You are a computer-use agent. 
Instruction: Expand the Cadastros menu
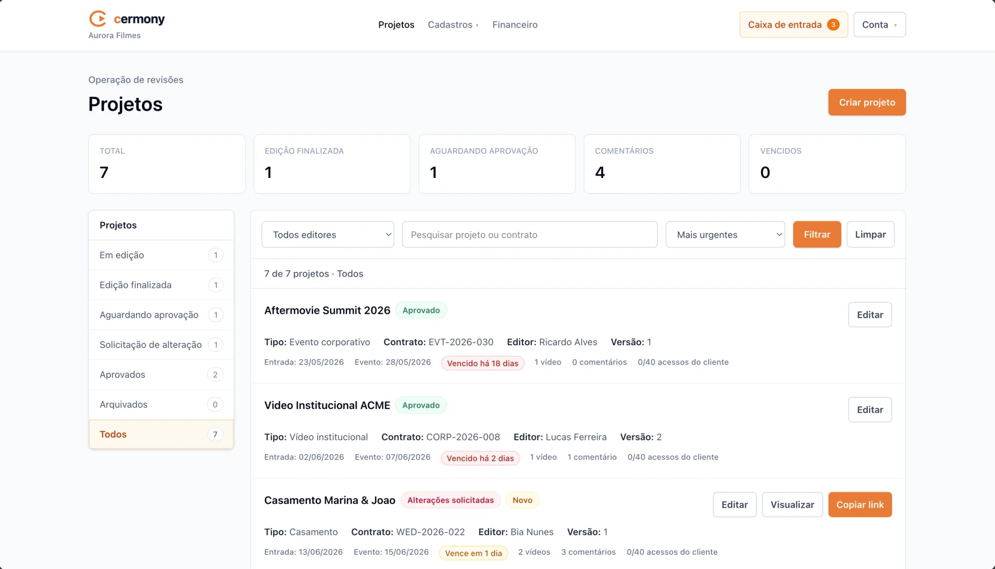(x=453, y=24)
